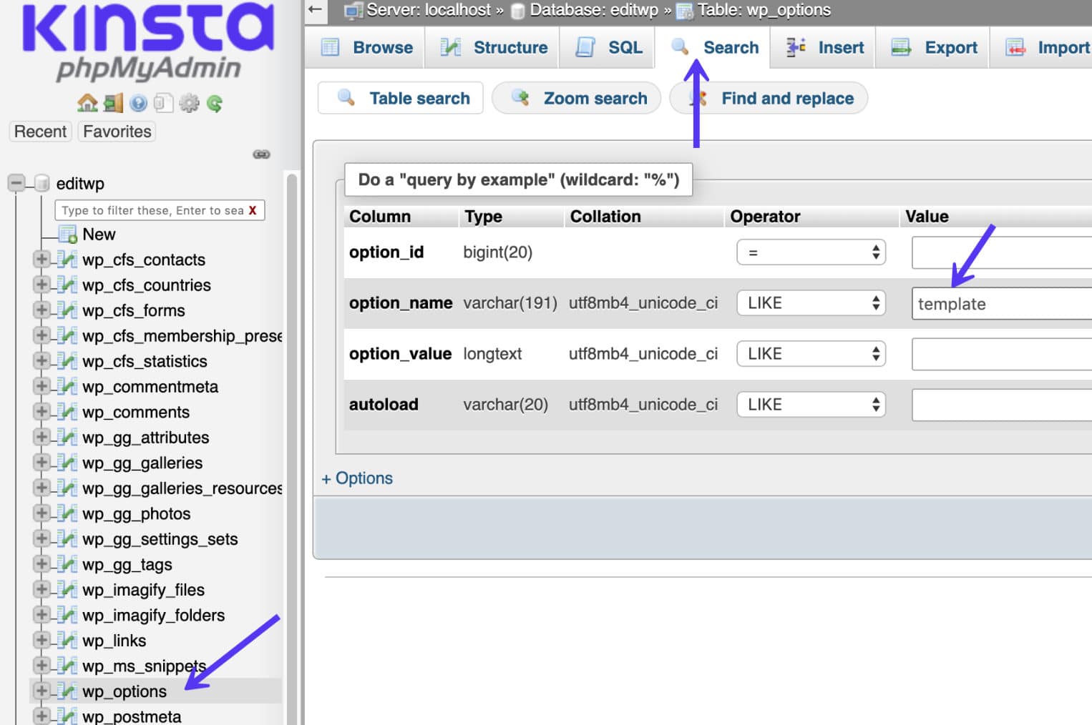Expand the wp_comments table node
1092x725 pixels.
tap(41, 412)
